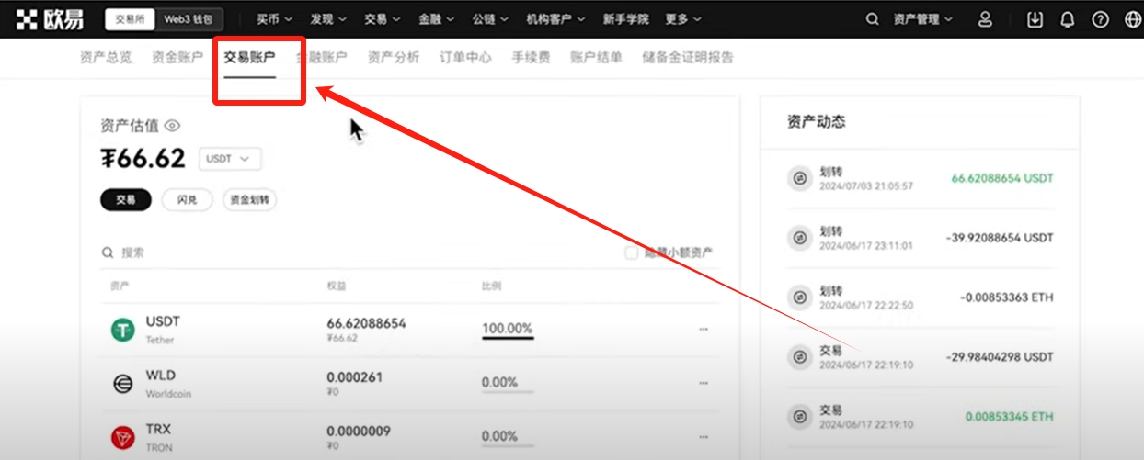Viewport: 1144px width, 460px height.
Task: Click the USDT 100.00% ratio value
Action: [507, 329]
